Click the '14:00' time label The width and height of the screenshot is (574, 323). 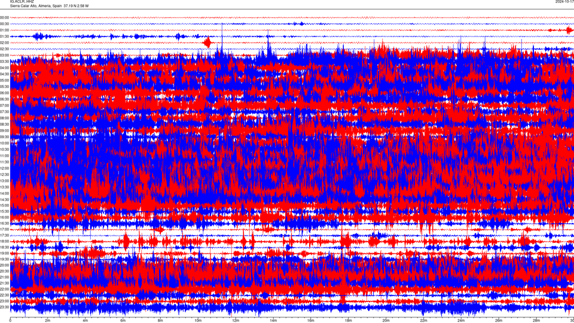(x=5, y=193)
